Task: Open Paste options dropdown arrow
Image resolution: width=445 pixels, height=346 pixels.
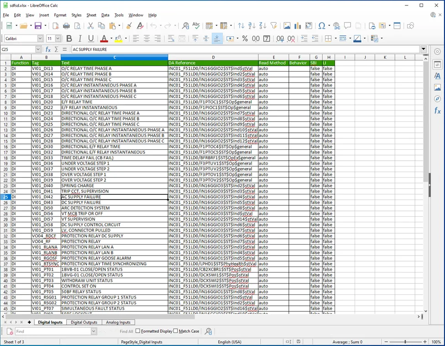Action: point(119,26)
